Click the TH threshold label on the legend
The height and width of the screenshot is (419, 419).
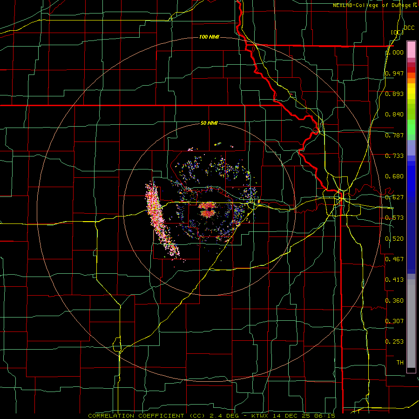coord(400,363)
